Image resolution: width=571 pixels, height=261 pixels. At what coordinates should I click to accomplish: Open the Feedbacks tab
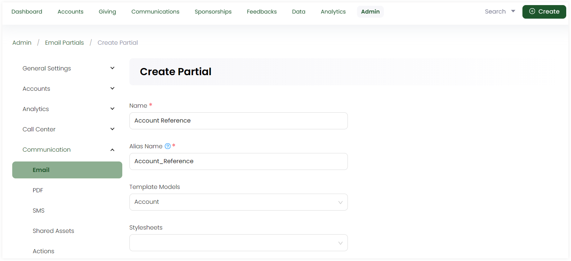click(262, 12)
